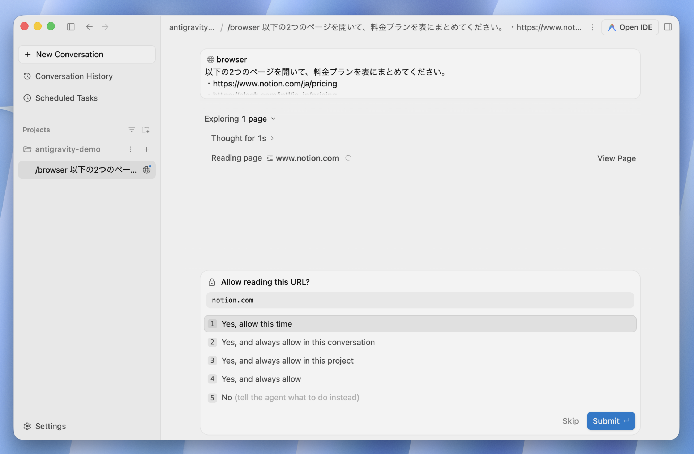Toggle the left sidebar panel icon
Image resolution: width=694 pixels, height=454 pixels.
point(71,27)
